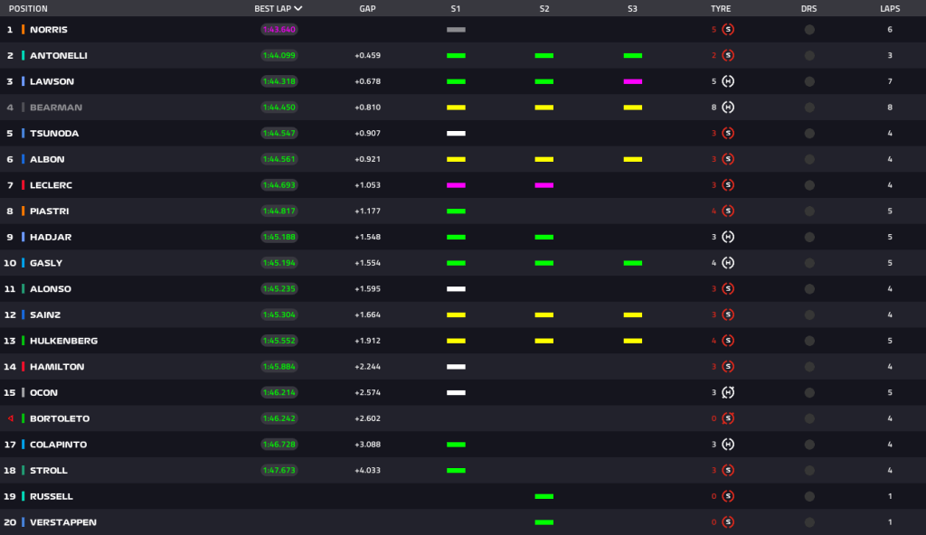This screenshot has height=535, width=926.
Task: Select driver name COLAPINTO
Action: coord(59,445)
